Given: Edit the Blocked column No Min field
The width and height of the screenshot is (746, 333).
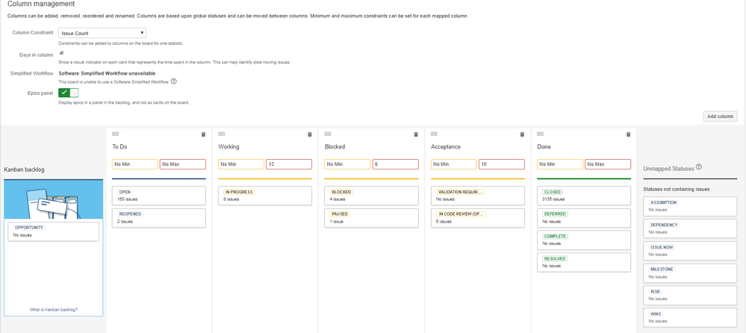Looking at the screenshot, I should point(347,164).
